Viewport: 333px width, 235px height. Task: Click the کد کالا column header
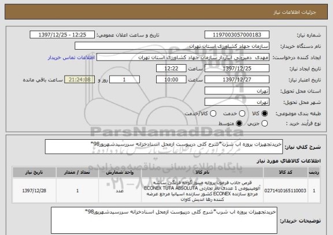(286, 172)
